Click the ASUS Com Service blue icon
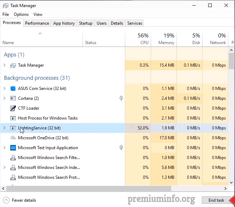The height and width of the screenshot is (207, 235). point(13,89)
